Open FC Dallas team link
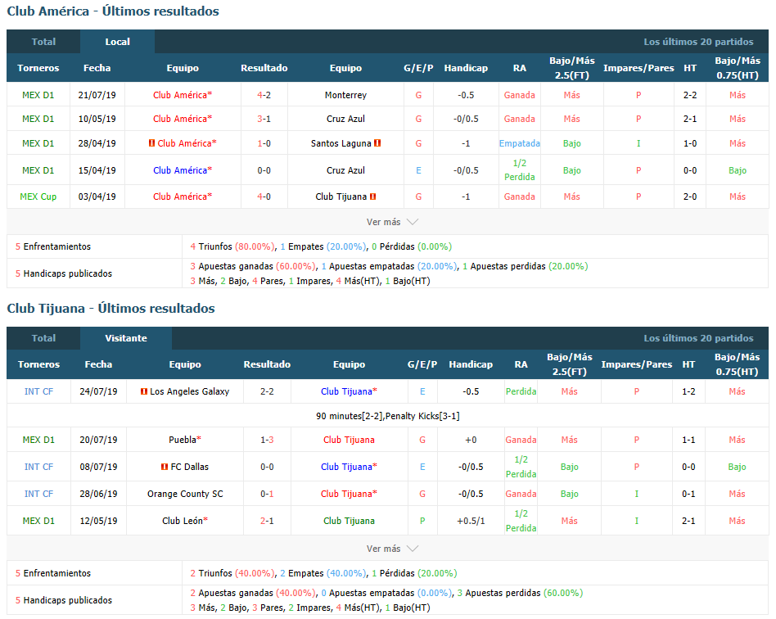This screenshot has width=776, height=619. pos(190,467)
